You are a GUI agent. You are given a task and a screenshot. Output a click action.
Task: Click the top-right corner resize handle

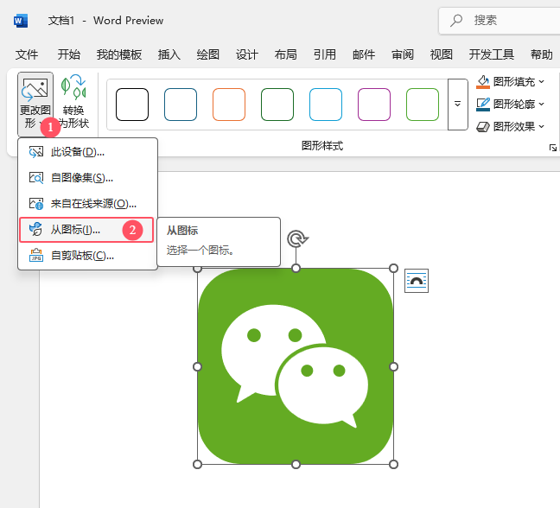coord(393,269)
